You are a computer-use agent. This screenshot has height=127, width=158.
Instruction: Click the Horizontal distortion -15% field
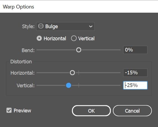[x=135, y=73]
